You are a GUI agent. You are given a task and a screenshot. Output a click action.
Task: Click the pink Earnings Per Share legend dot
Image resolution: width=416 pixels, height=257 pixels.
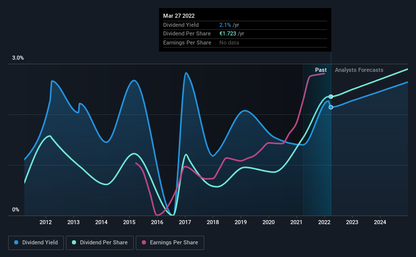click(x=144, y=242)
